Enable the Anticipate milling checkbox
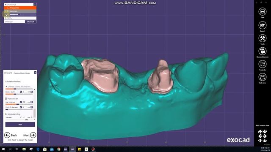This screenshot has height=152, width=271. click(6, 114)
